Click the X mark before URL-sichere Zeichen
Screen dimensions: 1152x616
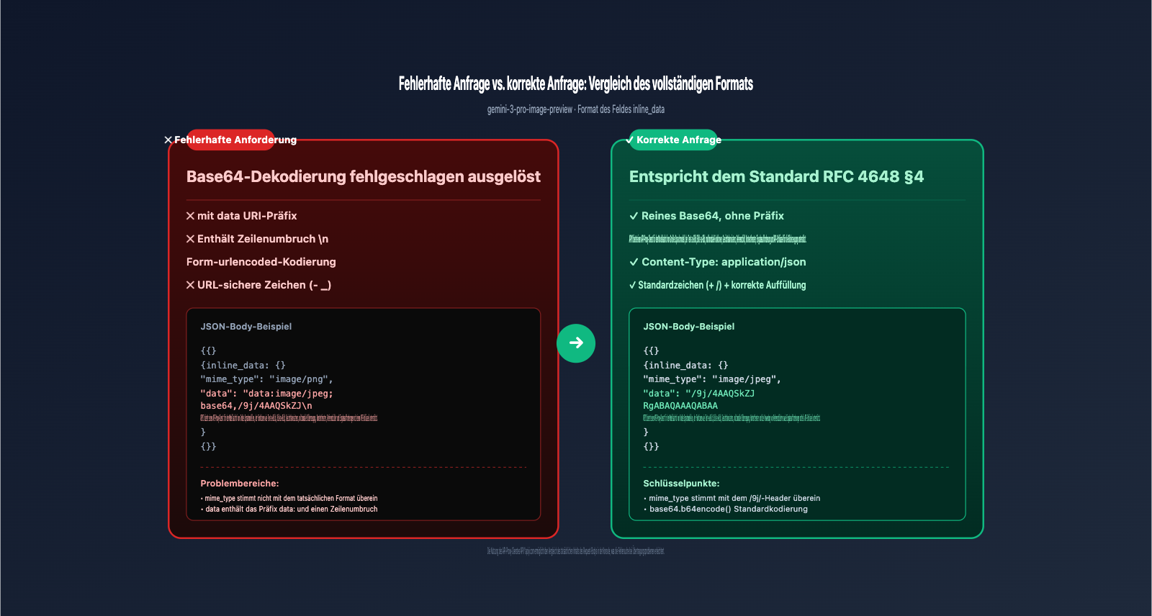(191, 285)
